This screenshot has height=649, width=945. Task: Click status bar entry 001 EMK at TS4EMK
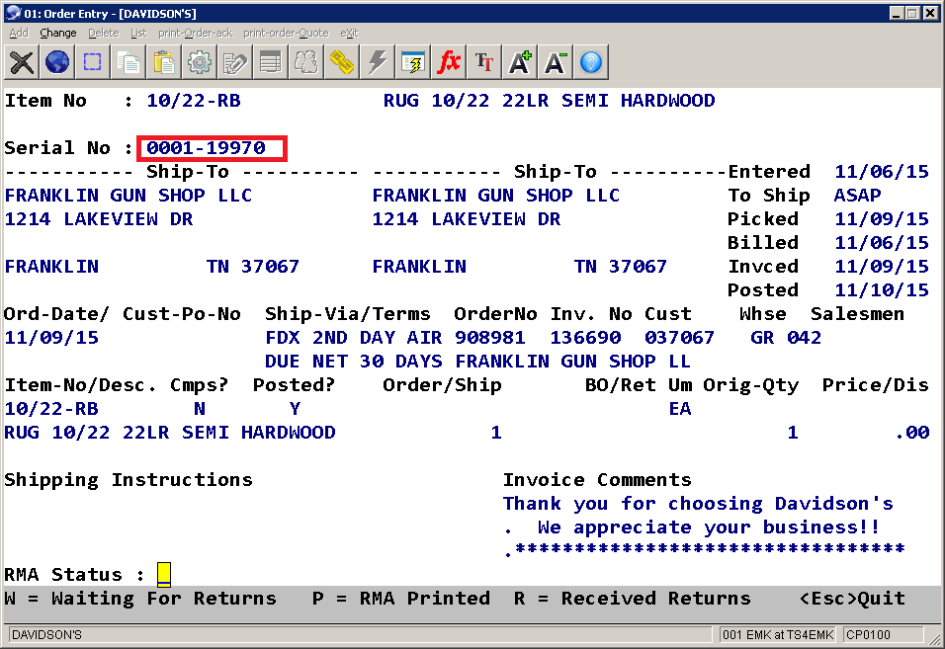[x=778, y=634]
